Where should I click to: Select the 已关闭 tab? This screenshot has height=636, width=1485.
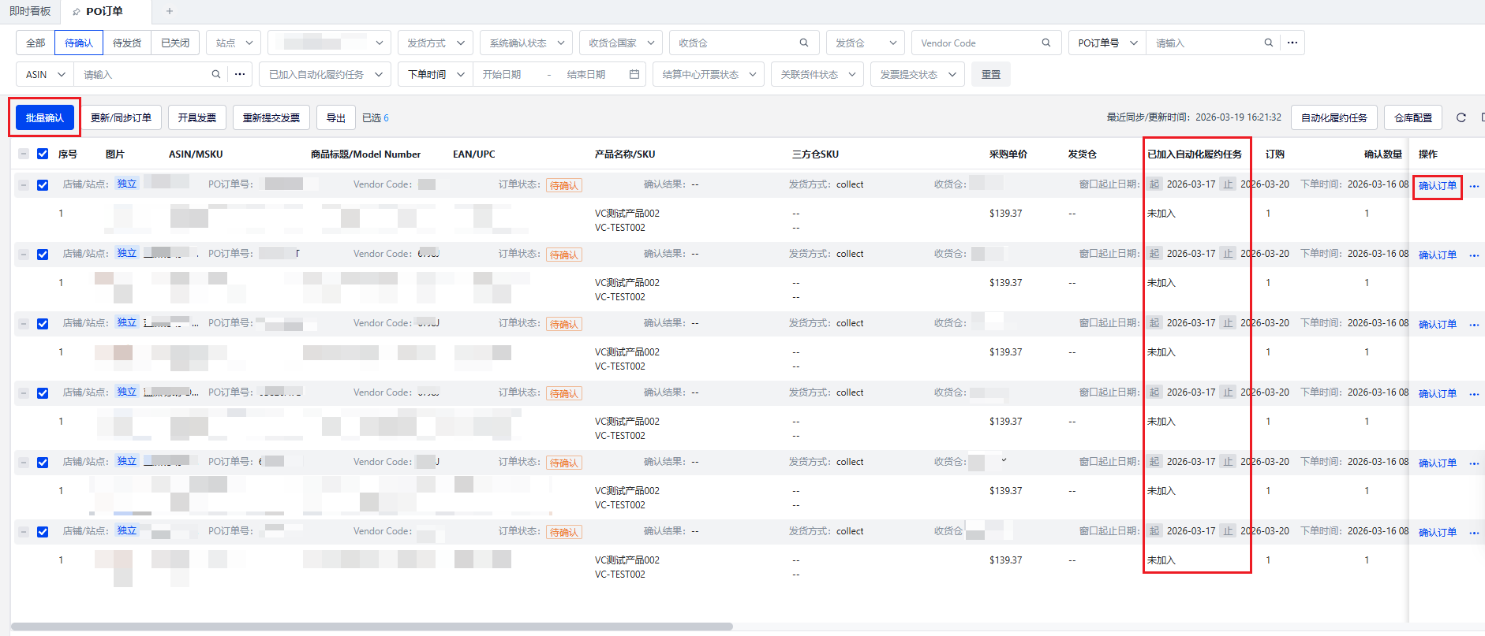click(175, 43)
